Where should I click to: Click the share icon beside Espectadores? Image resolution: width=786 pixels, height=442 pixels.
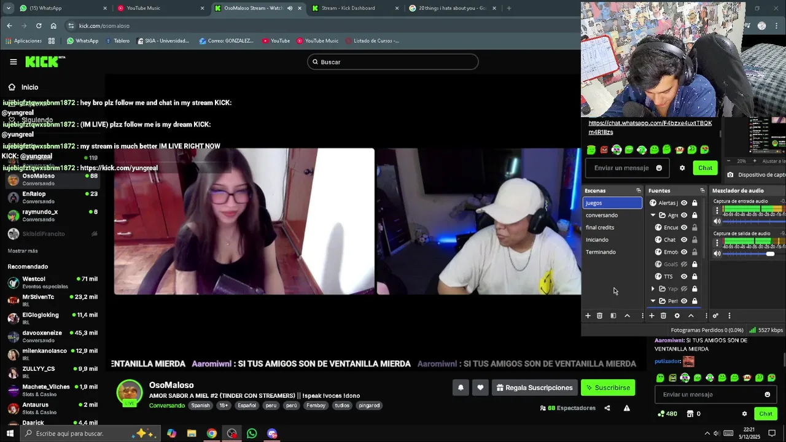607,408
